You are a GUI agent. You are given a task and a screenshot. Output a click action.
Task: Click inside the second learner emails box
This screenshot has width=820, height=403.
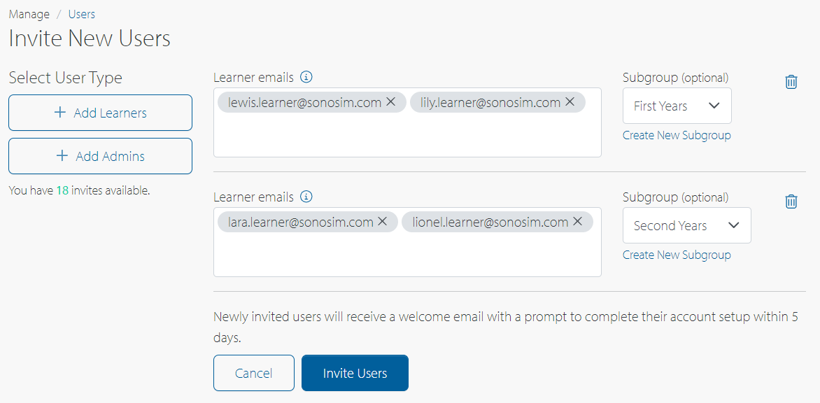pyautogui.click(x=406, y=256)
